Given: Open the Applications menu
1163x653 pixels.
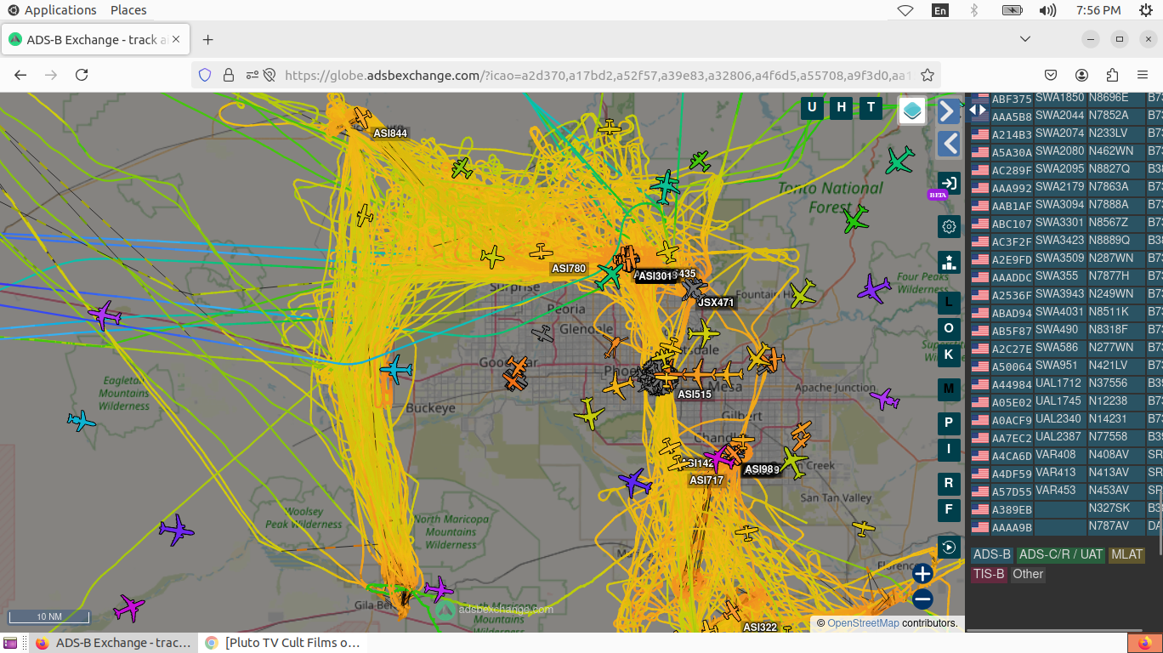Looking at the screenshot, I should click(52, 10).
